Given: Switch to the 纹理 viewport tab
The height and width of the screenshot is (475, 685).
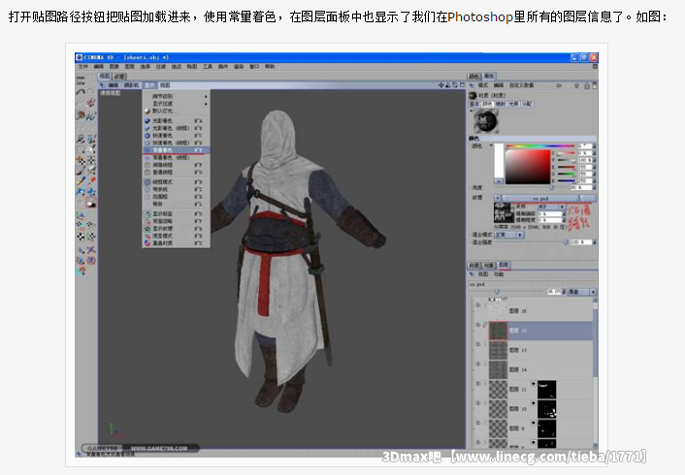Looking at the screenshot, I should point(118,77).
